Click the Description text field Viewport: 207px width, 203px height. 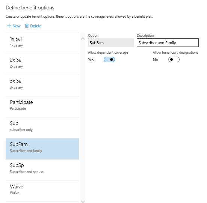tap(168, 42)
